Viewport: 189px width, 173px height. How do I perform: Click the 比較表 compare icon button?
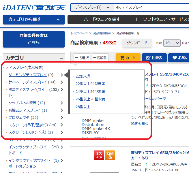(x=154, y=58)
